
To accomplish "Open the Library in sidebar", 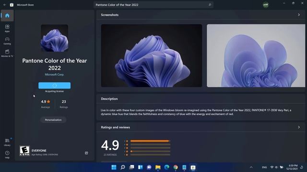I will pos(7,142).
